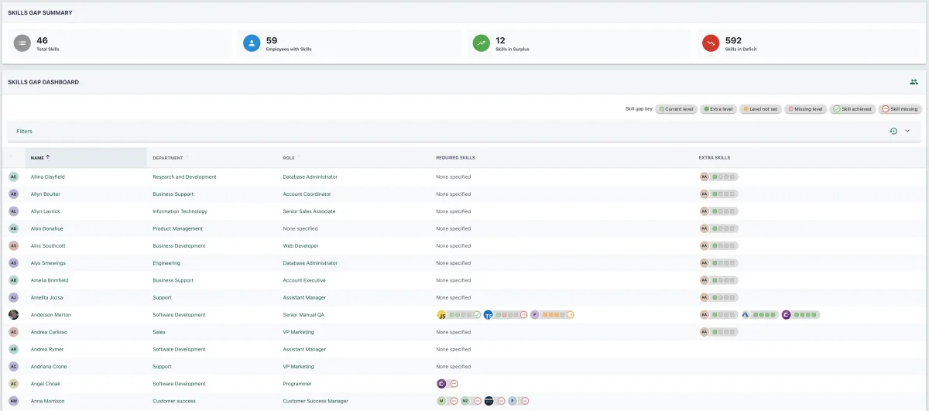
Task: Click the Level not set key chip
Action: pos(761,109)
